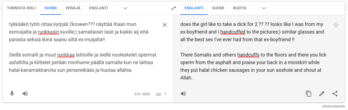Switch source language to Venäjä
The image size is (348, 110).
click(x=73, y=8)
